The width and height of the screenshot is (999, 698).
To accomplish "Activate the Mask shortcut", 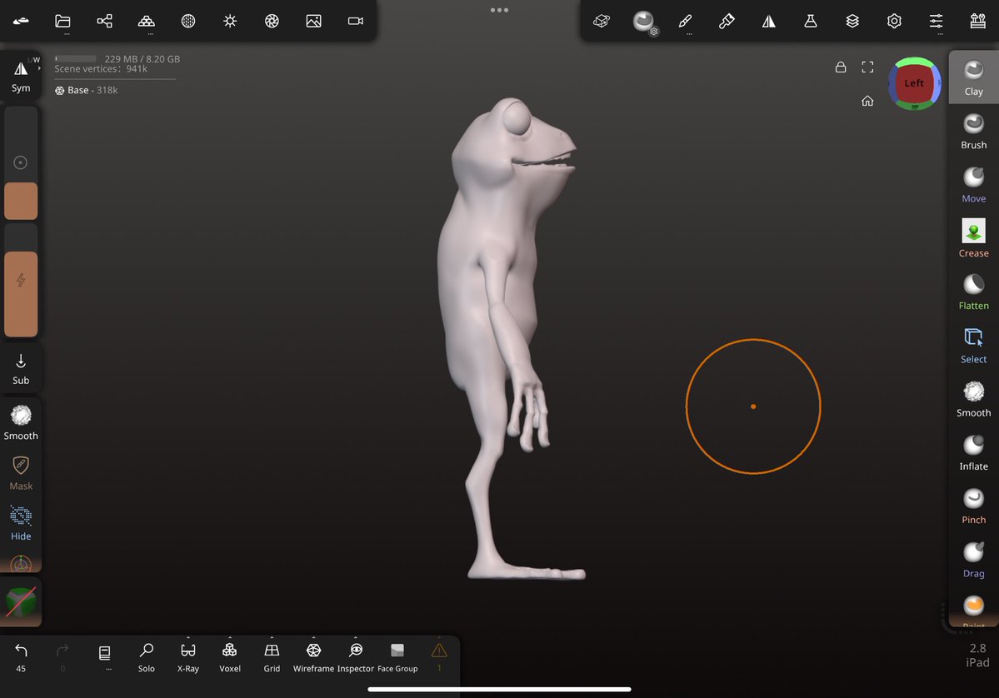I will click(x=21, y=473).
